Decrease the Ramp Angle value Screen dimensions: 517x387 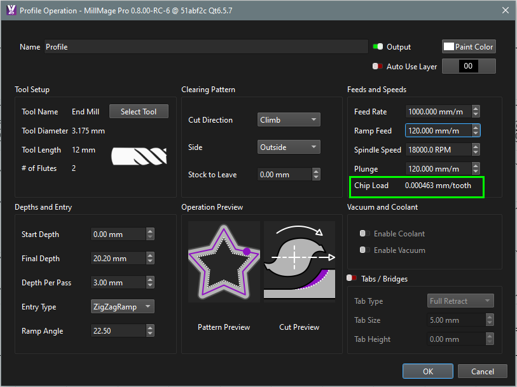150,334
